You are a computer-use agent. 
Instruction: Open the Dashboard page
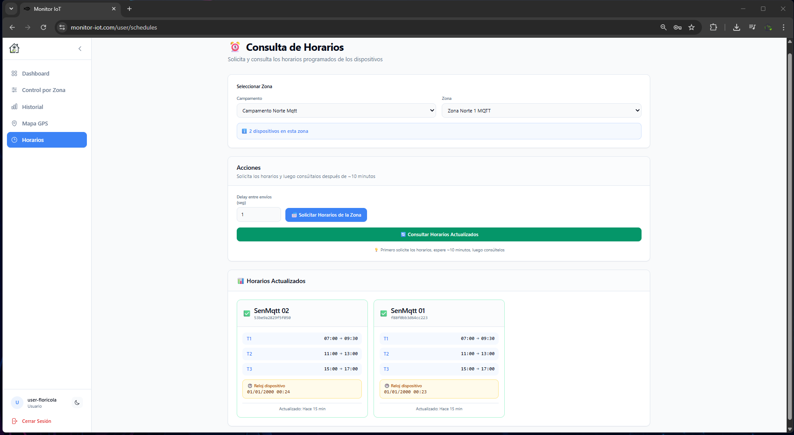pyautogui.click(x=36, y=73)
